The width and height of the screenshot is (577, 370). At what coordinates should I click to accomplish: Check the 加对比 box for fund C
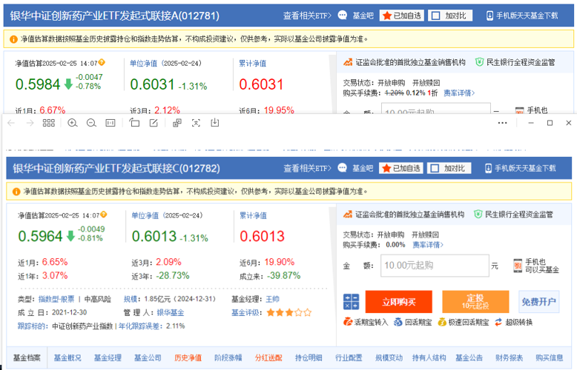tap(435, 168)
